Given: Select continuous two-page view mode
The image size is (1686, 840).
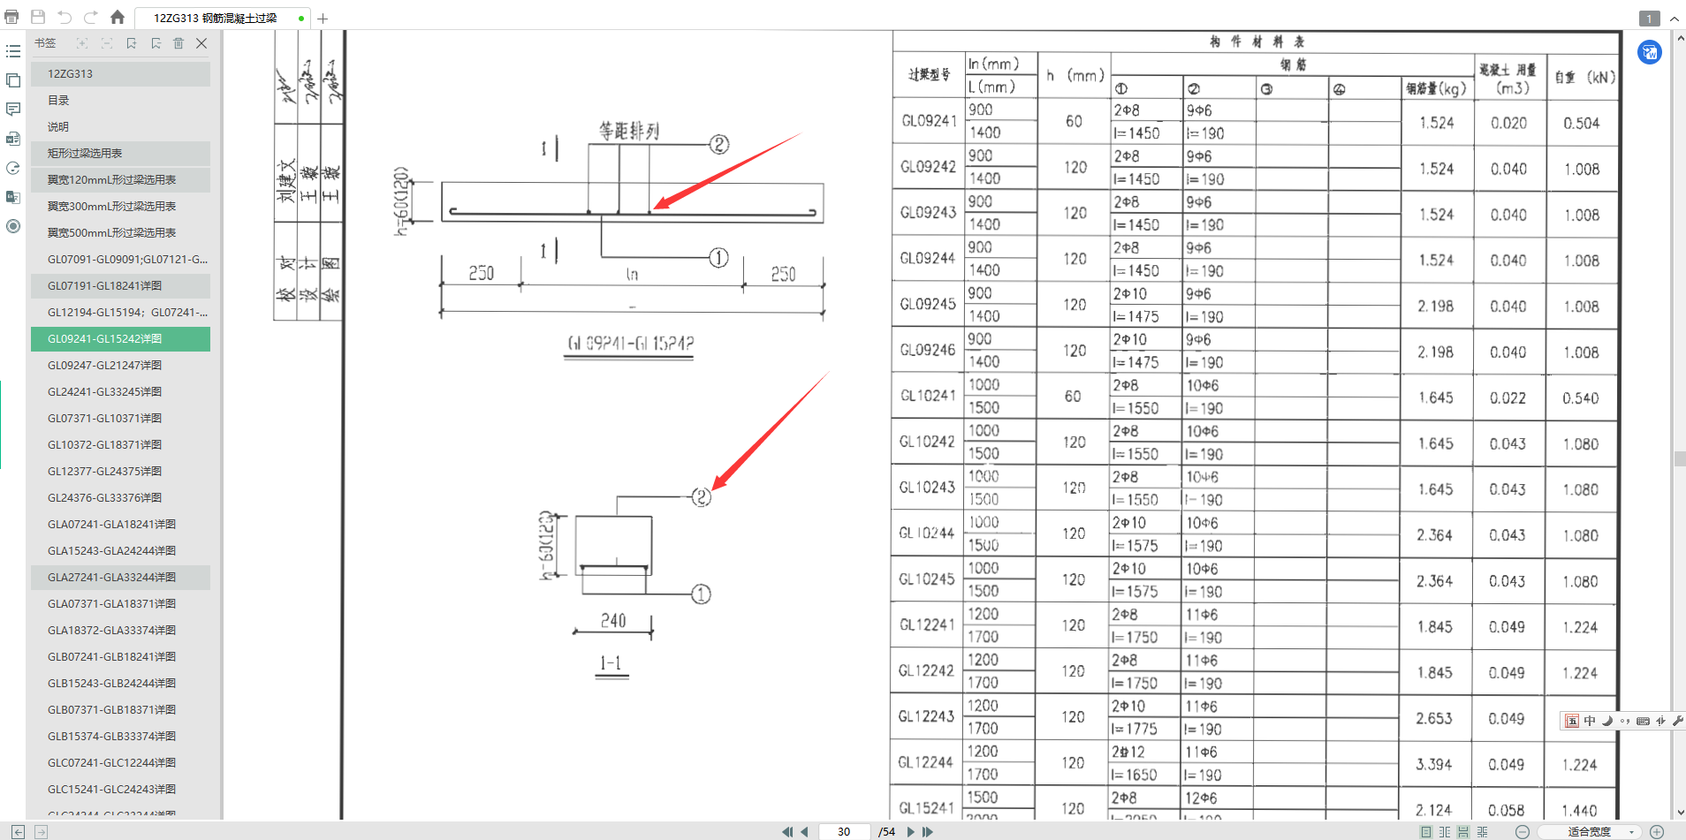Looking at the screenshot, I should (x=1482, y=831).
